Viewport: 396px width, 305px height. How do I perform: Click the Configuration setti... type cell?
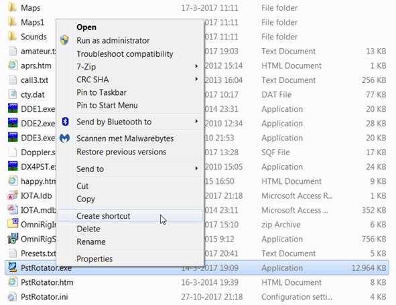[297, 297]
